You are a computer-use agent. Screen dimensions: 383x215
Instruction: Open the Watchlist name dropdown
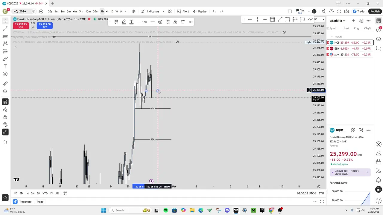click(x=337, y=21)
